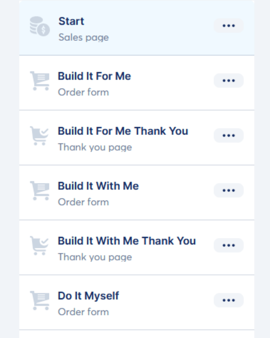Click the checked cart icon for Build It For Me Thank You
The image size is (270, 338).
[39, 136]
